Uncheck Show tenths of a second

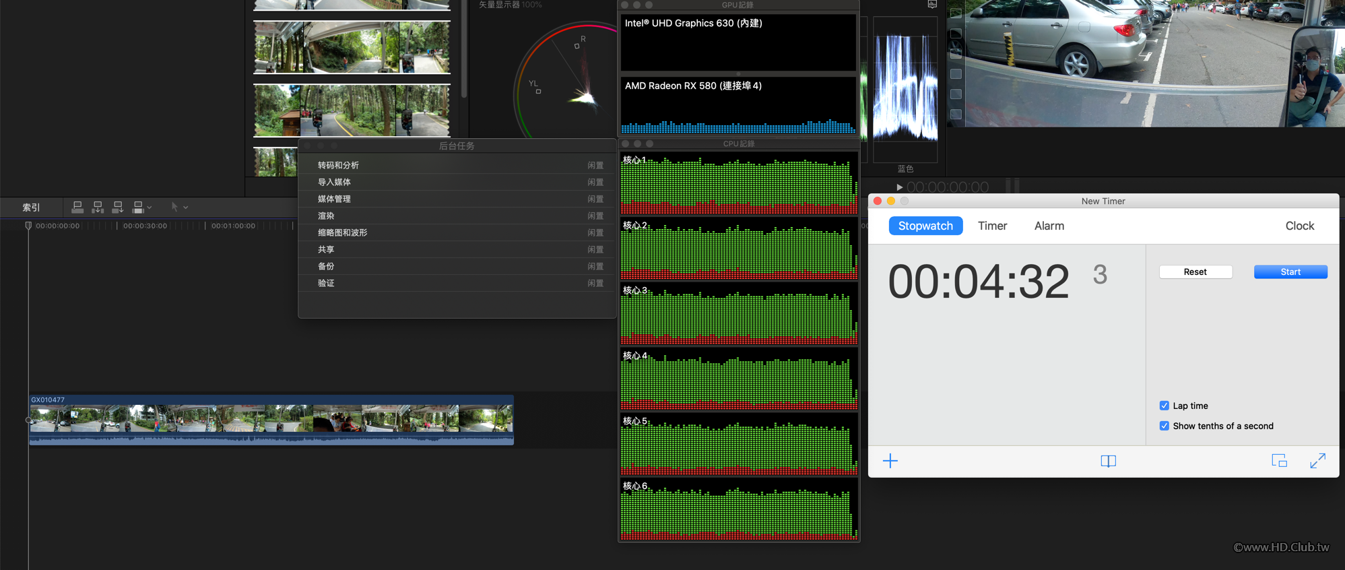[x=1164, y=426]
